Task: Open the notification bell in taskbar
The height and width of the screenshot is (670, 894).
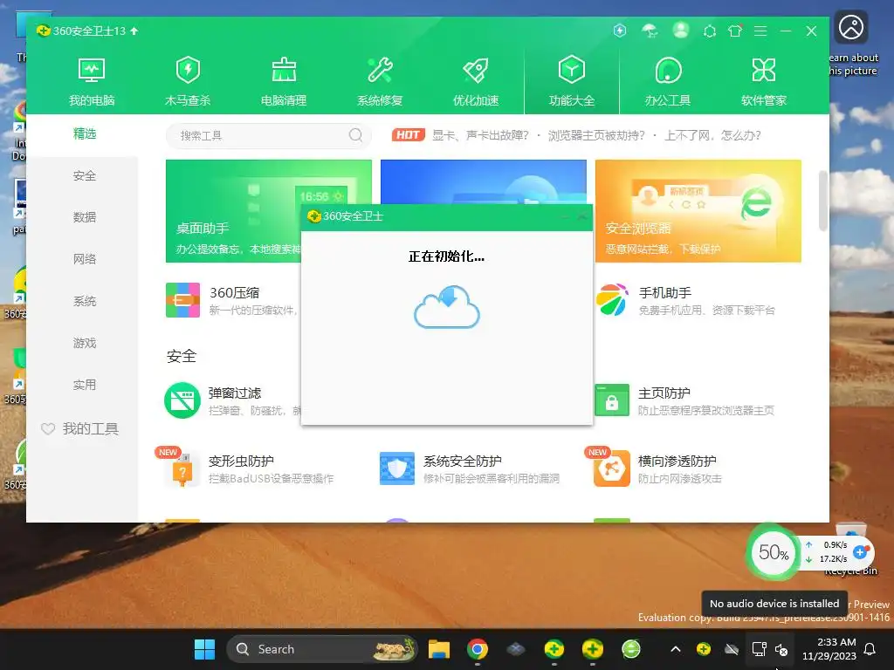Action: [x=870, y=649]
